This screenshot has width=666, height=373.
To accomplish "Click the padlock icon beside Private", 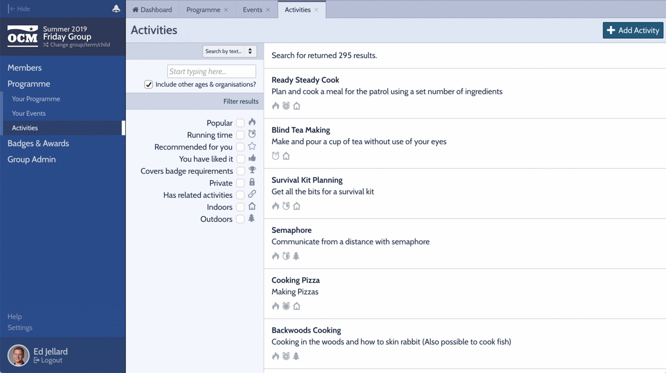I will 252,182.
